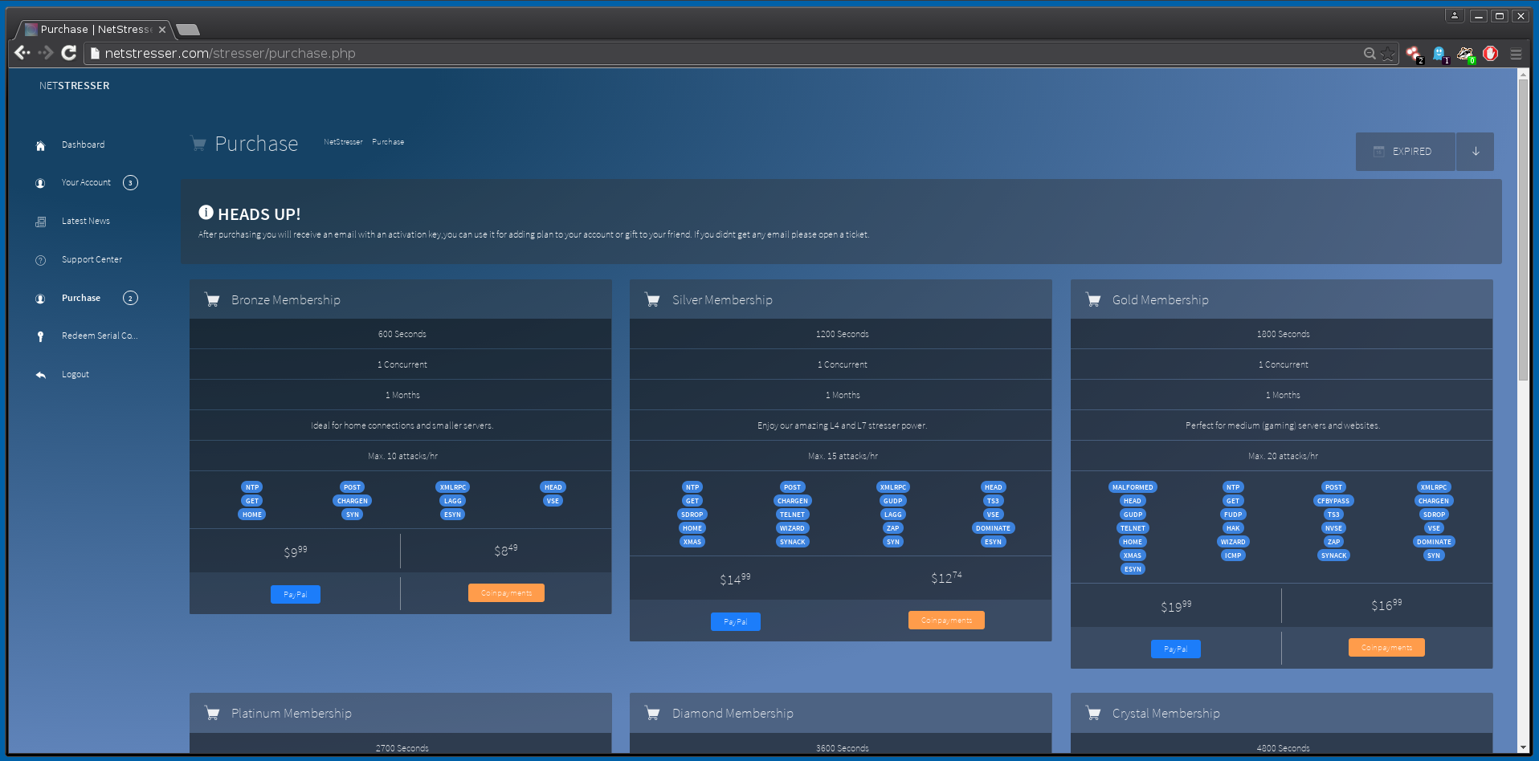1539x761 pixels.
Task: Click the Dashboard home icon in sidebar
Action: [40, 145]
